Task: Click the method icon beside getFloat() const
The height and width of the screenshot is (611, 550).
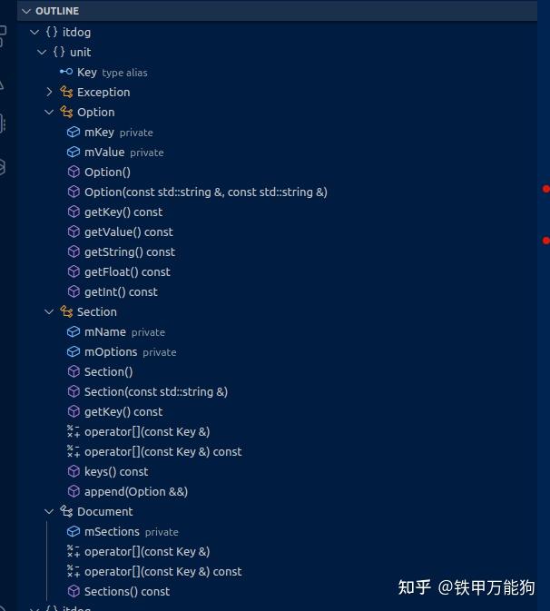Action: tap(74, 271)
